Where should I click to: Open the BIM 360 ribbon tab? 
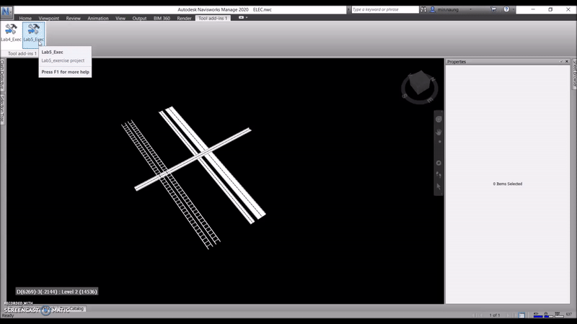point(162,18)
